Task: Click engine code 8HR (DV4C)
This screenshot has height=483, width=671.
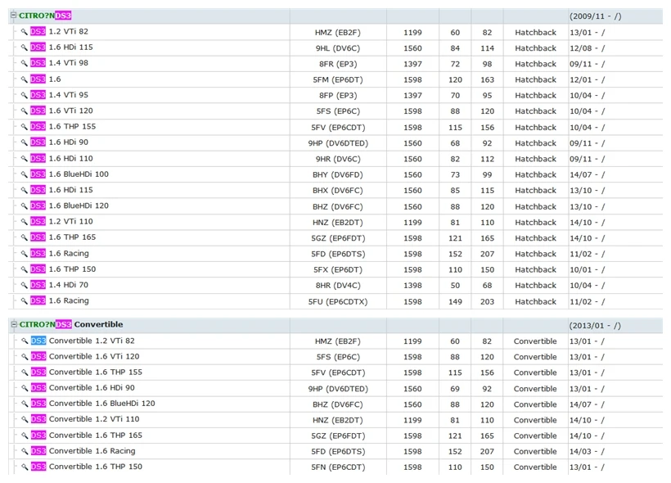Action: point(338,286)
